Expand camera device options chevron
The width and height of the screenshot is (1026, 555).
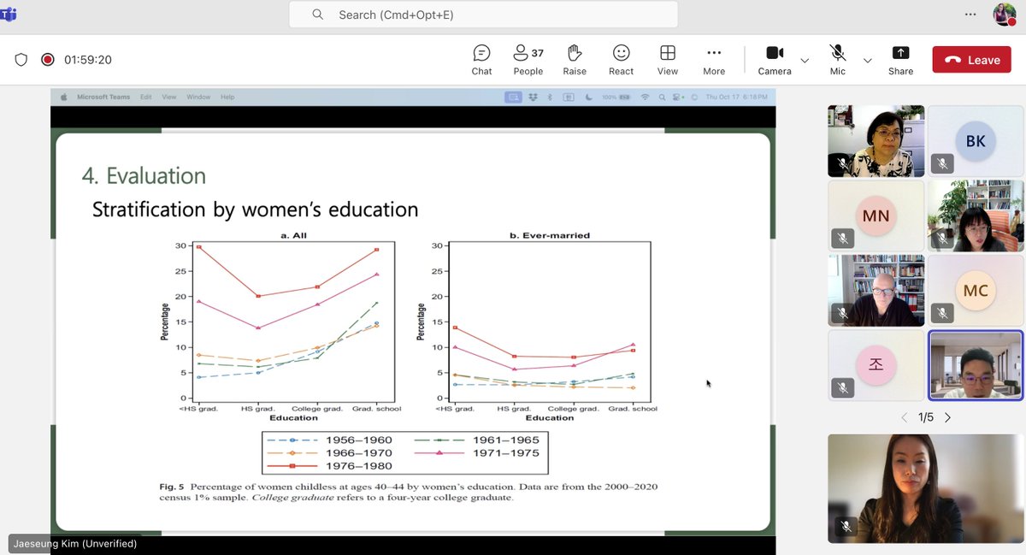click(805, 61)
